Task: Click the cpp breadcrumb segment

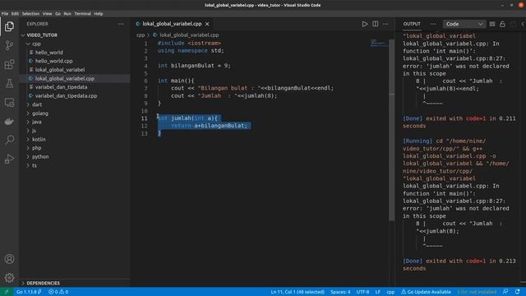Action: [141, 35]
